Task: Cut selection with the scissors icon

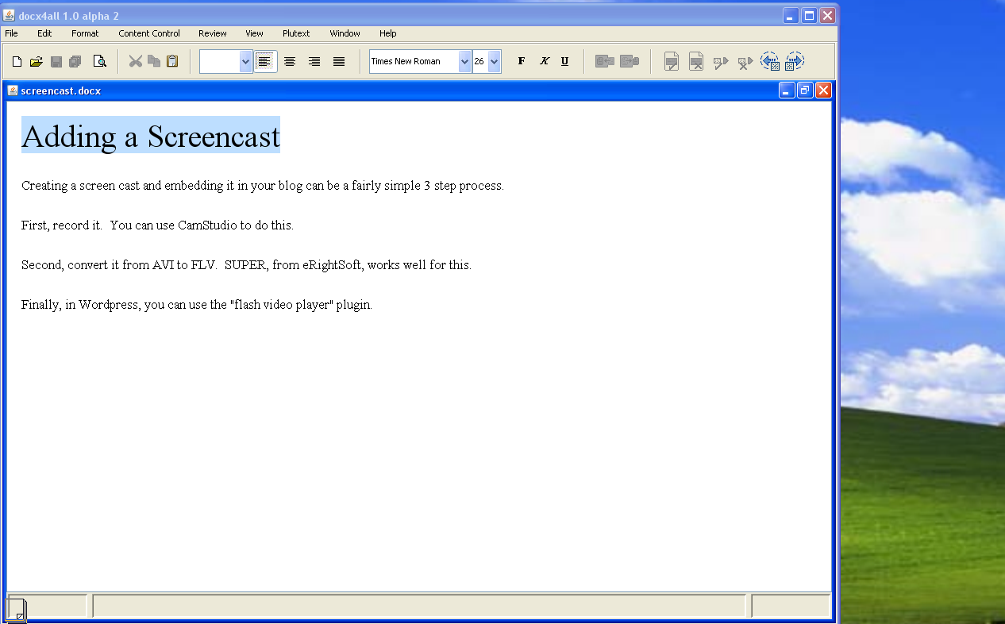Action: pos(136,61)
